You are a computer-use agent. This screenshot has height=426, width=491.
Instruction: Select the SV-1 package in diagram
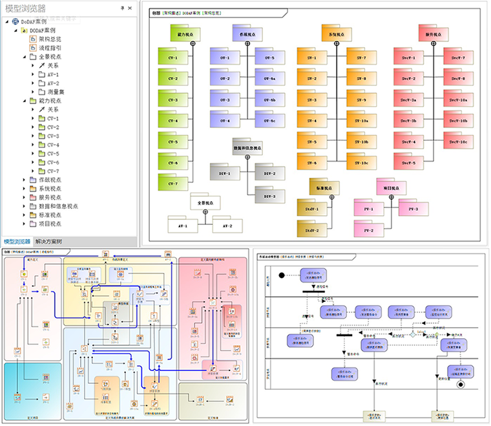pyautogui.click(x=311, y=58)
